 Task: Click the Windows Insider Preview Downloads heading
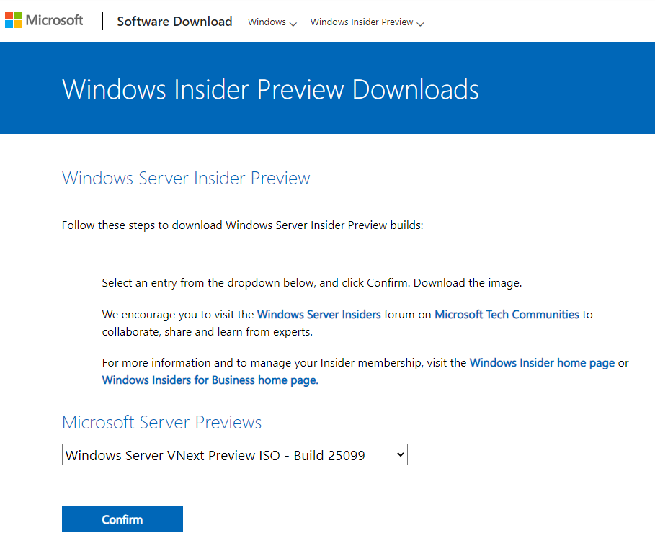[x=270, y=89]
